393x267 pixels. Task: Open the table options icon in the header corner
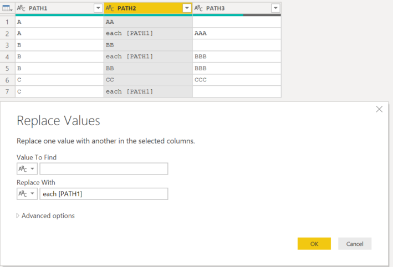7,8
